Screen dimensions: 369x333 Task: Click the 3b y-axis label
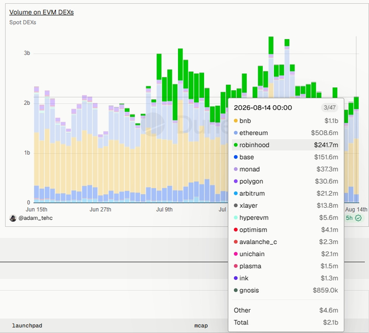pyautogui.click(x=27, y=53)
